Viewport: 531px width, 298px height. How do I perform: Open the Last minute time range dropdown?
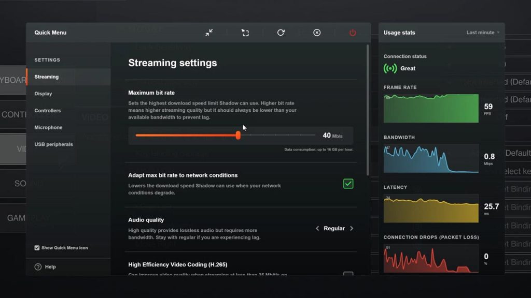483,33
